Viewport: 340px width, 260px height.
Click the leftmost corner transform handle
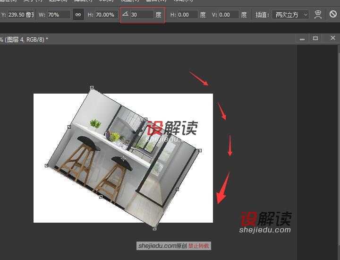(46, 165)
